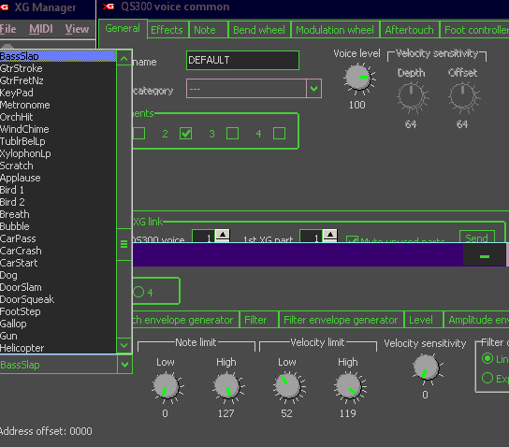Collapse the BassSlap combo box arrow

(124, 365)
